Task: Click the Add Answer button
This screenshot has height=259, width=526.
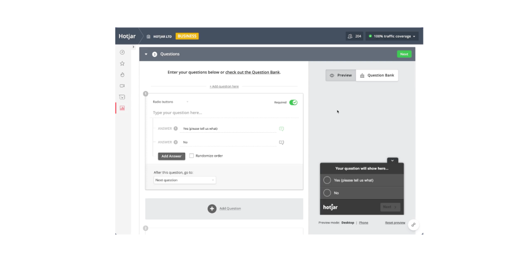Action: pos(172,156)
